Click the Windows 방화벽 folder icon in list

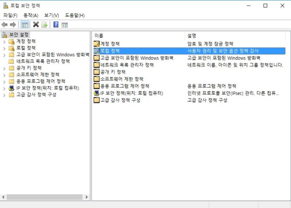[96, 58]
